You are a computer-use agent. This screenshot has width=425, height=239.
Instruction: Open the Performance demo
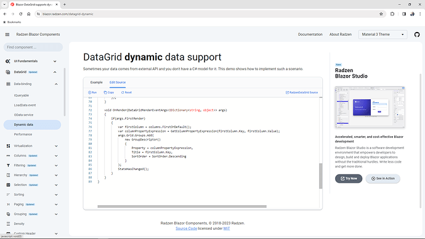coord(23,134)
